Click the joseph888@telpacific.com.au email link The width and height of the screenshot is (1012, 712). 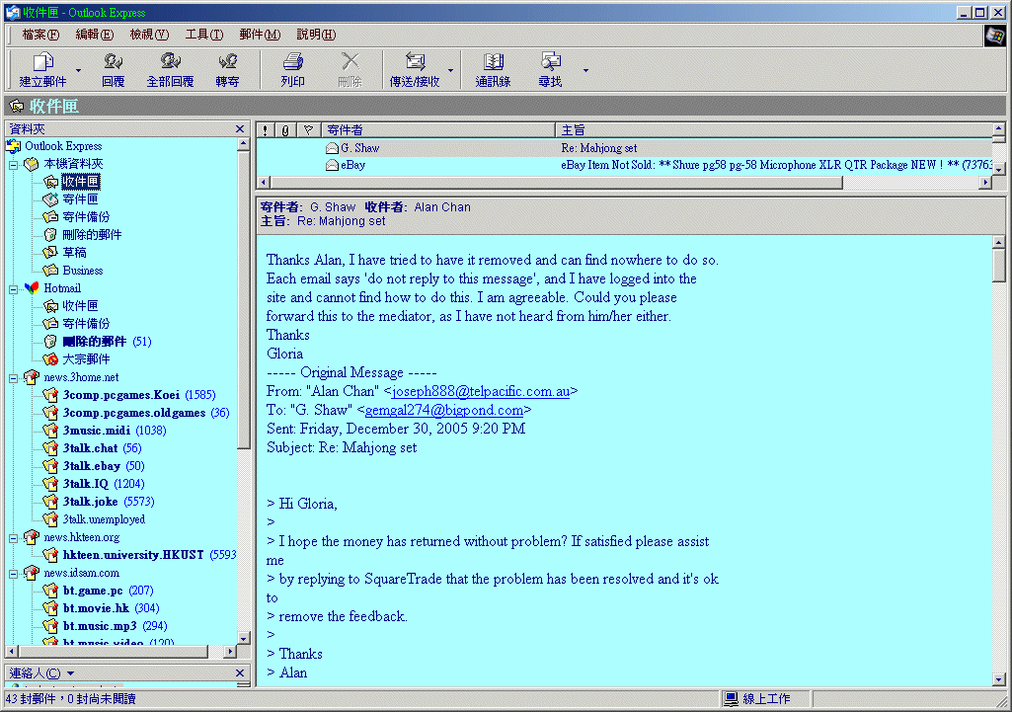pyautogui.click(x=481, y=391)
